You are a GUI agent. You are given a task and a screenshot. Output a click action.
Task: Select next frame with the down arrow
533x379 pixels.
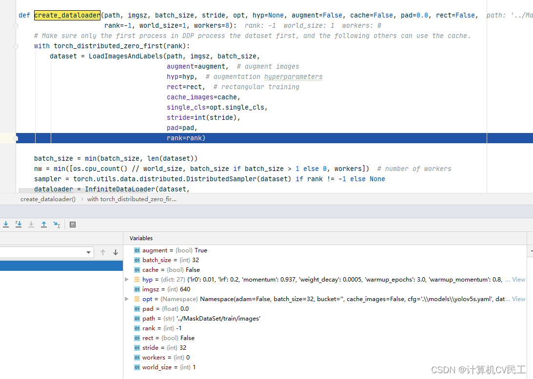pyautogui.click(x=116, y=252)
